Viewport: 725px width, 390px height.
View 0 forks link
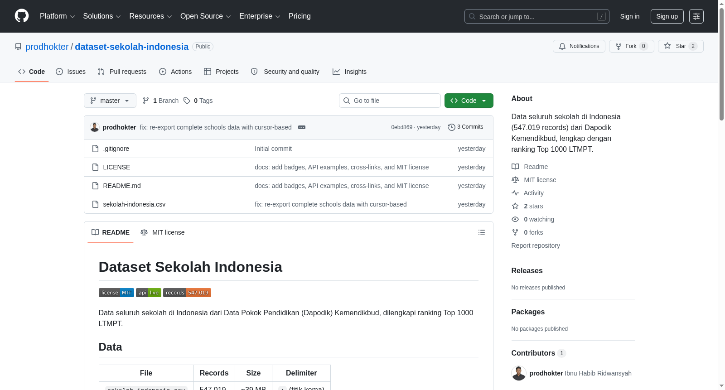(x=527, y=232)
